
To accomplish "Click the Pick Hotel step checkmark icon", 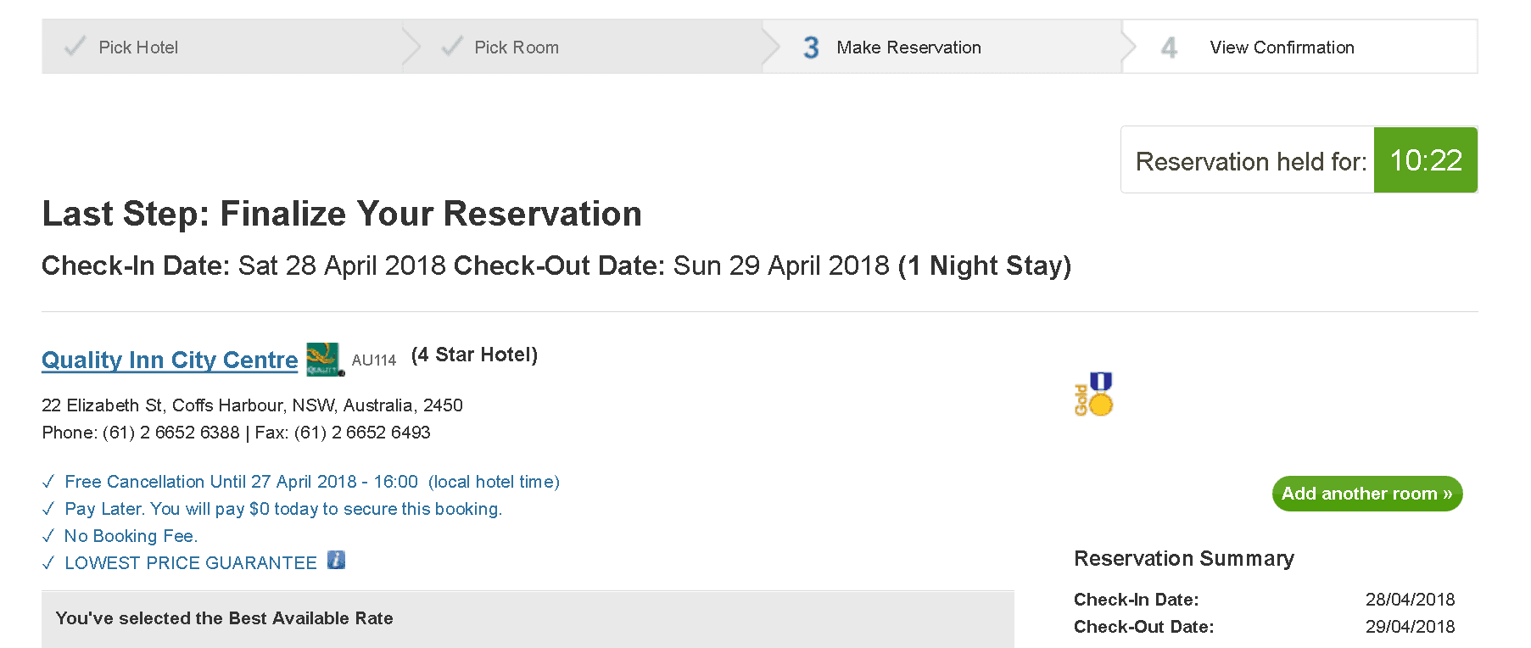I will click(75, 47).
